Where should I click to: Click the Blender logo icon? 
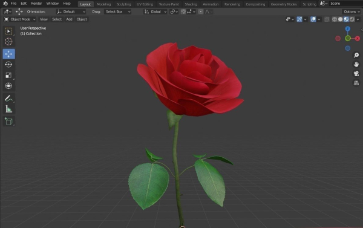tap(5, 4)
